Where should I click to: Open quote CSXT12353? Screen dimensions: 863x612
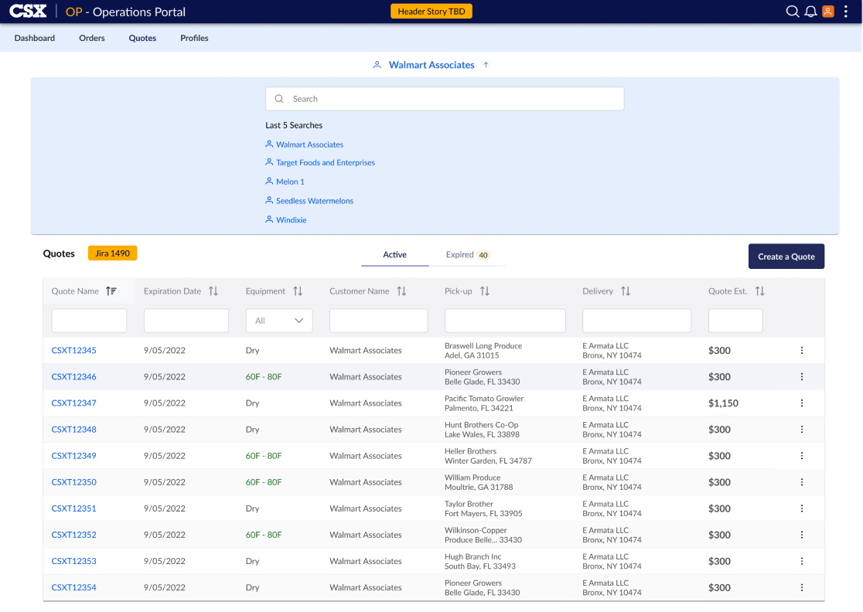click(x=73, y=562)
